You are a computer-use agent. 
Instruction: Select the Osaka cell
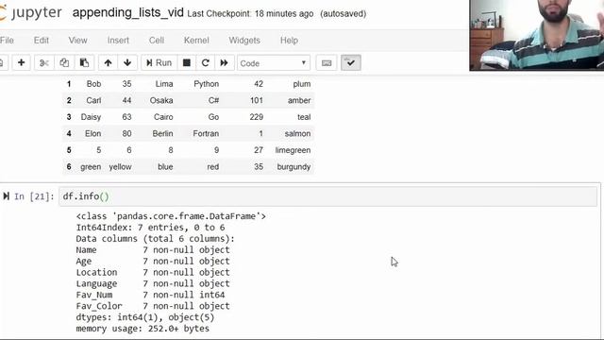[x=161, y=100]
